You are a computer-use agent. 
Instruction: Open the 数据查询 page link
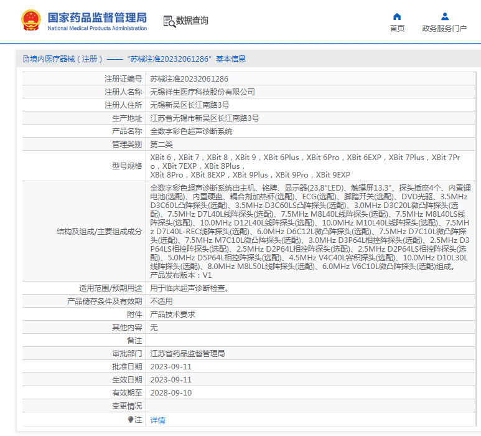tap(192, 21)
